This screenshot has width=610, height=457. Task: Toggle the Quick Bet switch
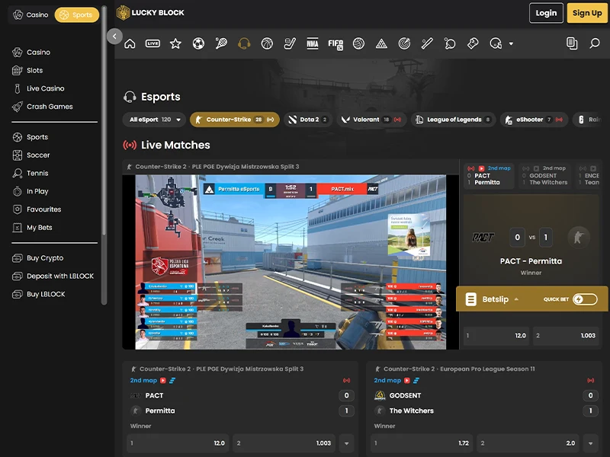(585, 299)
